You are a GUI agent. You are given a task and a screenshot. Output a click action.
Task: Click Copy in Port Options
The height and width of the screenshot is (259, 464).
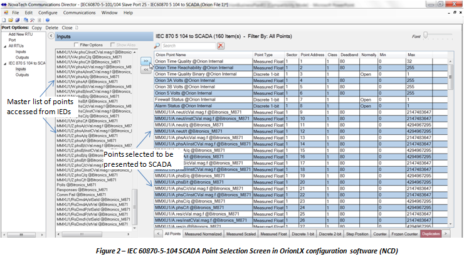click(37, 28)
